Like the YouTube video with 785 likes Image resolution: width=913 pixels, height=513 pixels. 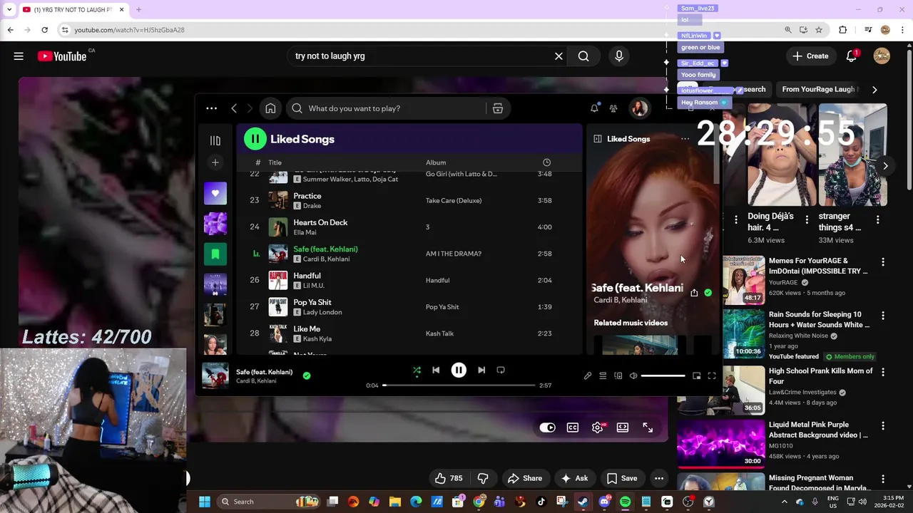pyautogui.click(x=449, y=478)
